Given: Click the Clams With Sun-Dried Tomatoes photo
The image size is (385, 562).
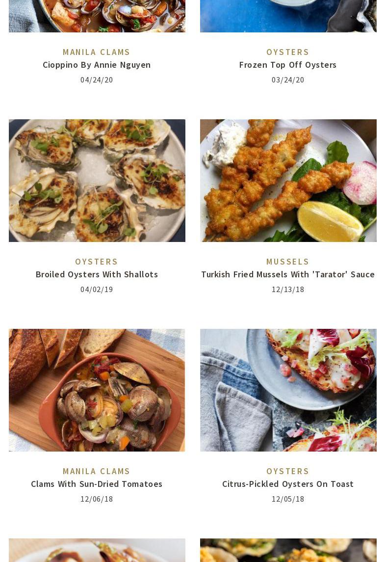Looking at the screenshot, I should [x=97, y=390].
